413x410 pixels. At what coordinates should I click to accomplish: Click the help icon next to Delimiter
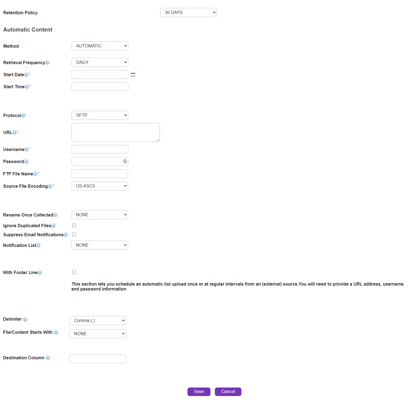pos(25,320)
